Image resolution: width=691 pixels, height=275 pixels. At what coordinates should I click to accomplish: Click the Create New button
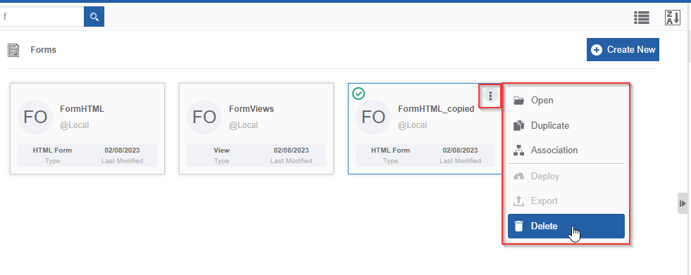click(x=623, y=50)
